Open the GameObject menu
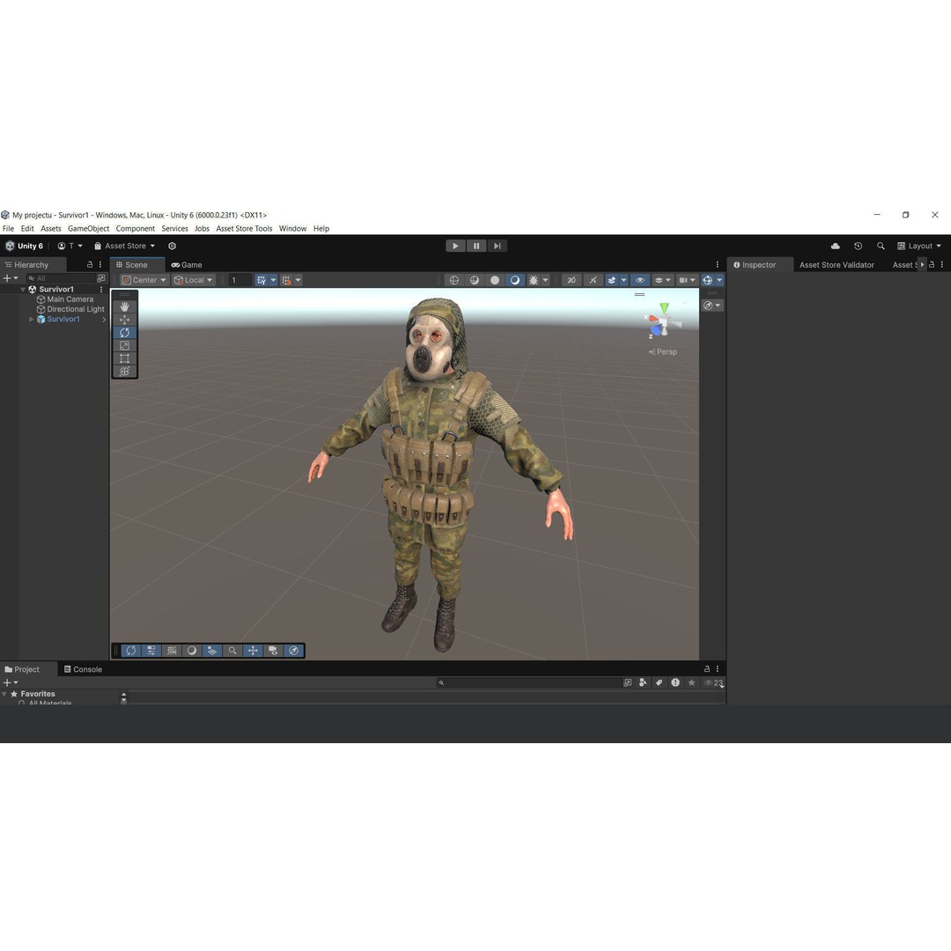This screenshot has height=951, width=951. [x=89, y=229]
